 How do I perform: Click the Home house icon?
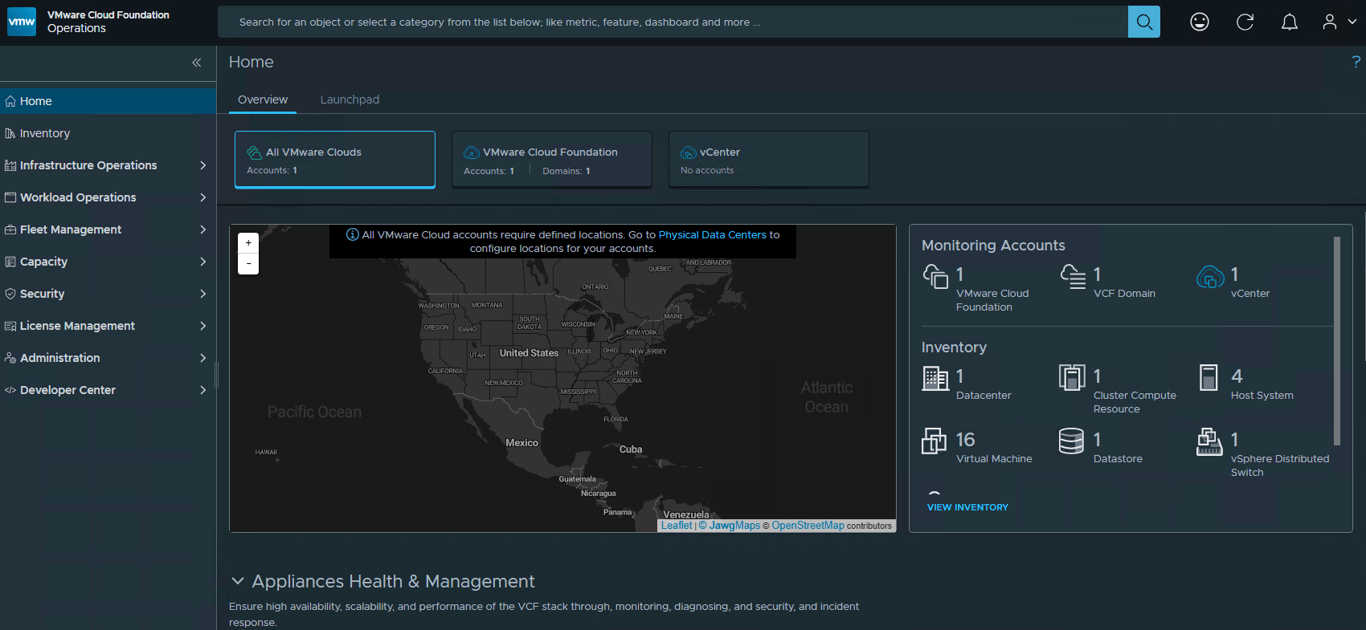click(10, 101)
